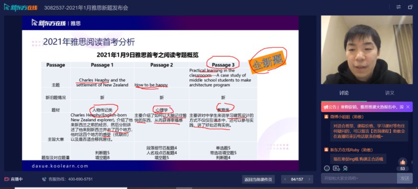Viewport: 418px width, 189px height.
Task: Click the 返回当前课件页 button
Action: click(259, 179)
